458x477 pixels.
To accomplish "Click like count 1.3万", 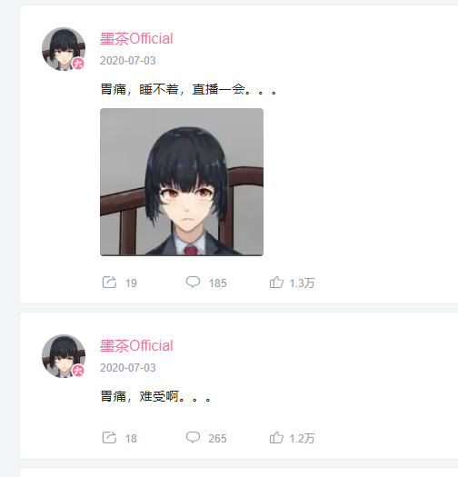I will [302, 283].
